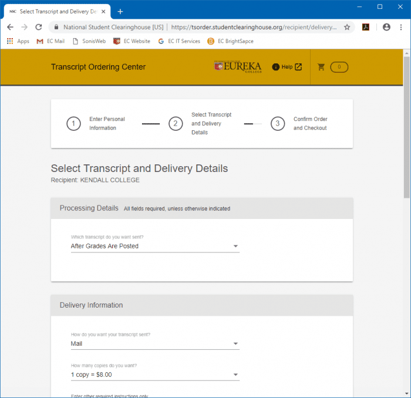Open the Help link in header
Image resolution: width=411 pixels, height=398 pixels.
(287, 67)
